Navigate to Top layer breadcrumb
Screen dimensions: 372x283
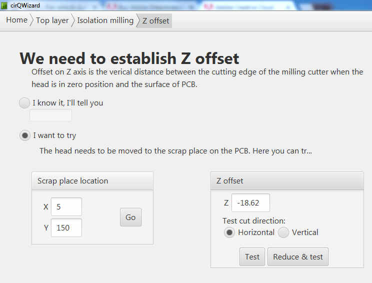[52, 20]
